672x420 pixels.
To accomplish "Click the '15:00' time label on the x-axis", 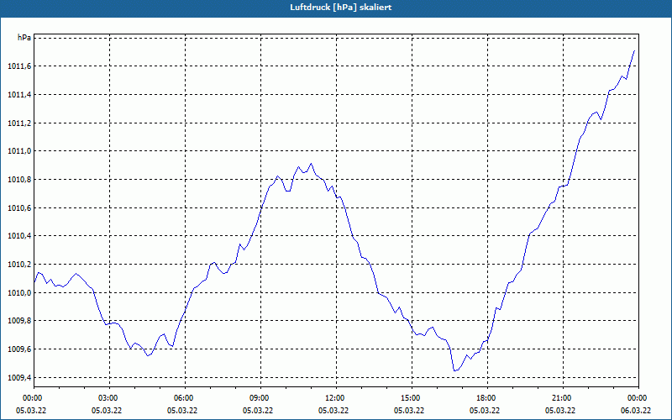I will 409,398.
